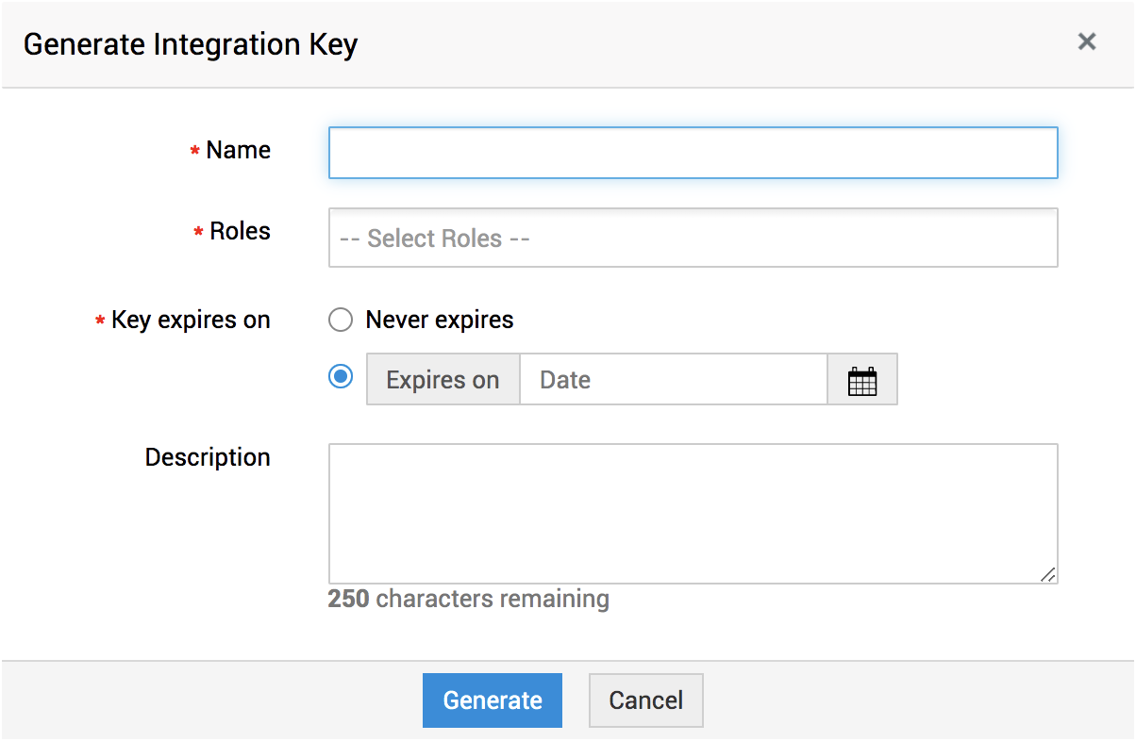
Task: Select the Never expires option
Action: pyautogui.click(x=341, y=321)
